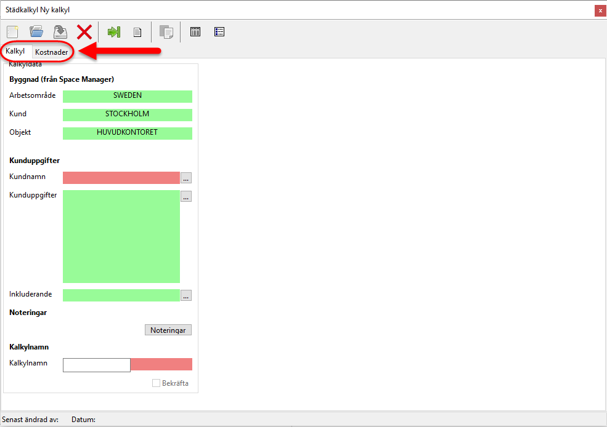Open a calculation with the folder icon
The image size is (607, 427).
(36, 32)
